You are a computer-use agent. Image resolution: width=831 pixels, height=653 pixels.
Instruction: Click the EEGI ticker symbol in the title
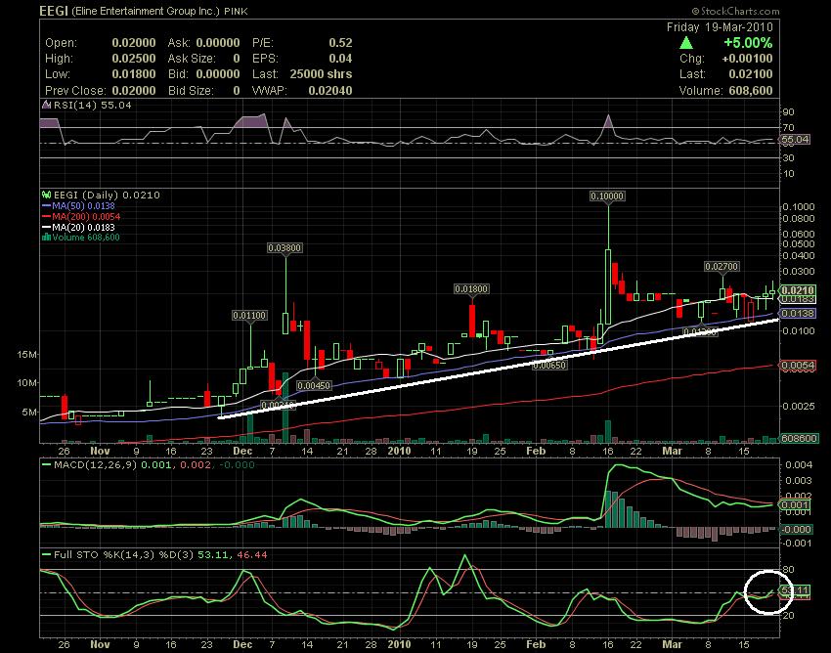(x=54, y=11)
